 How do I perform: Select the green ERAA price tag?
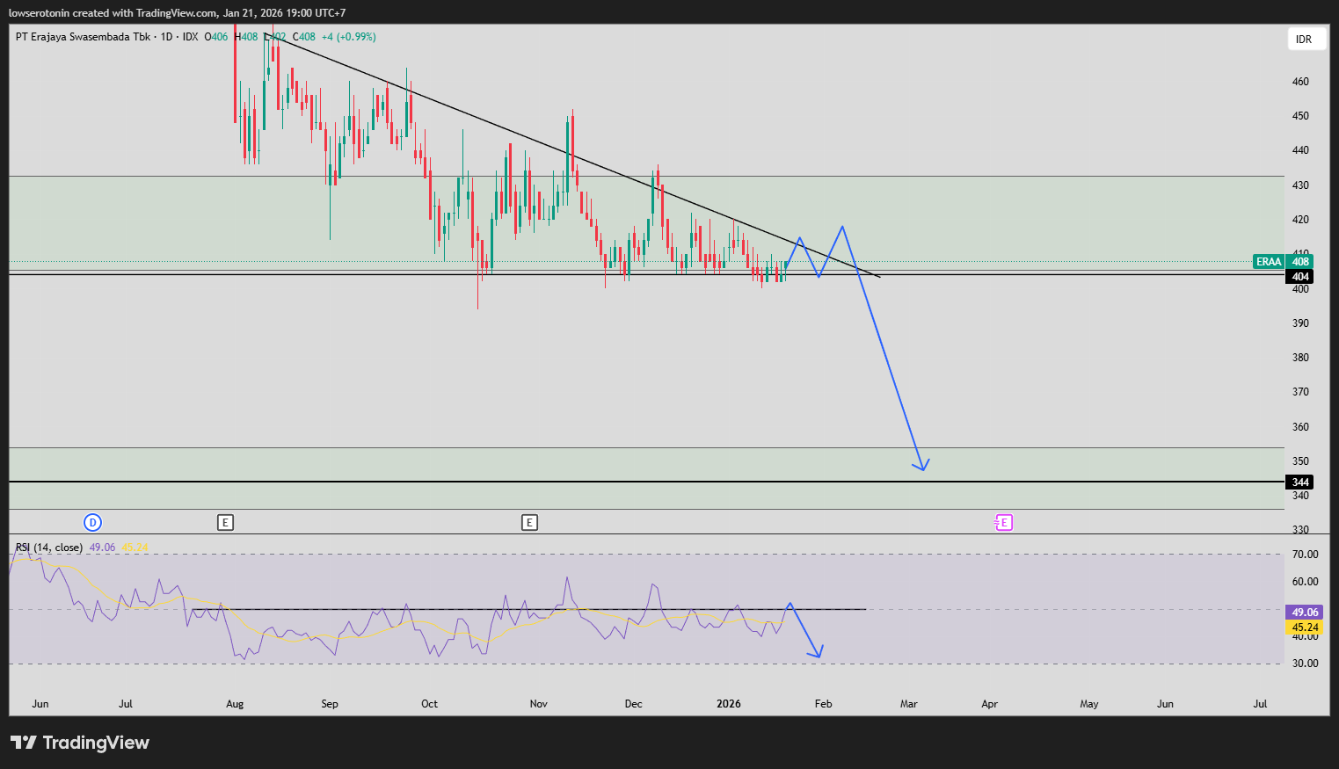(x=1268, y=262)
